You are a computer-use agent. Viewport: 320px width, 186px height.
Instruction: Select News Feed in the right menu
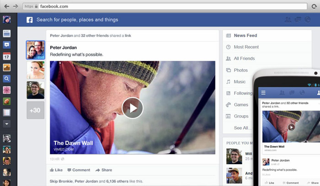267,36
